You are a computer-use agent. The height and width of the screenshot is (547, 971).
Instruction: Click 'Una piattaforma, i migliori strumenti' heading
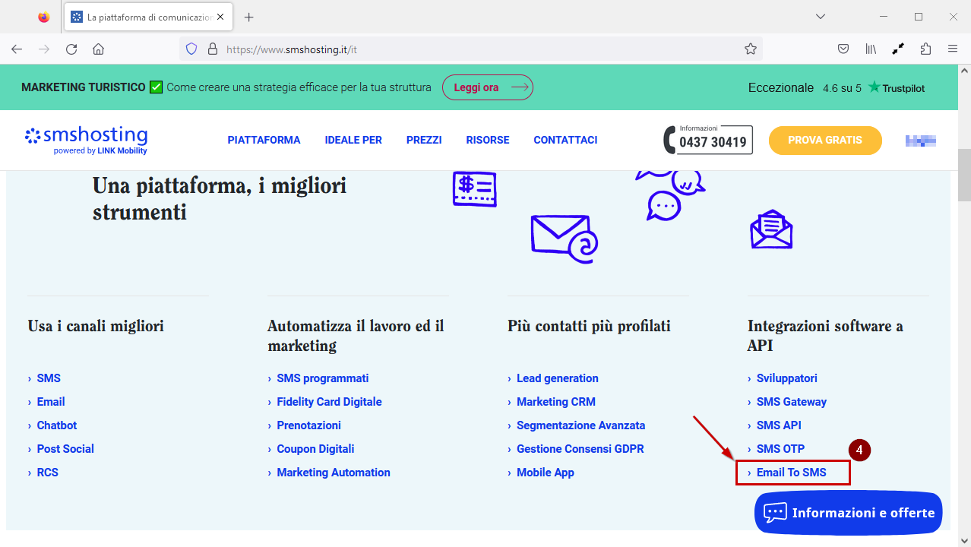tap(220, 198)
